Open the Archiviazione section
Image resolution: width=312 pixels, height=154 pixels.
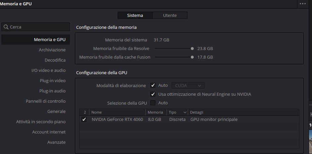52,50
